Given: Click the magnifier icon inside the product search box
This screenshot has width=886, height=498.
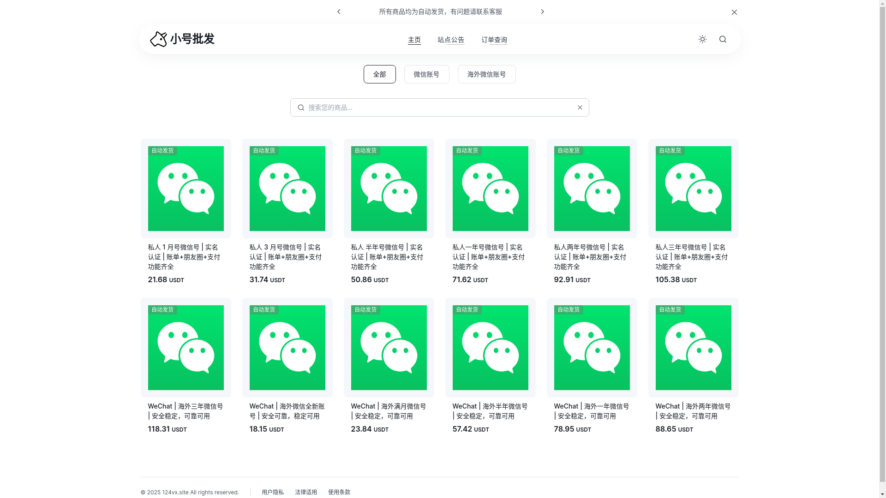Looking at the screenshot, I should click(x=301, y=107).
